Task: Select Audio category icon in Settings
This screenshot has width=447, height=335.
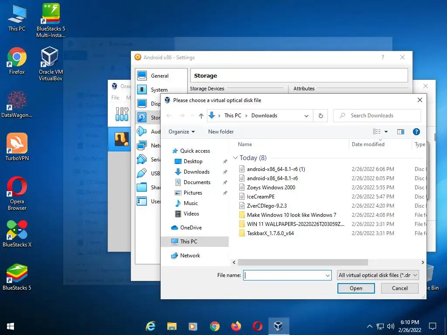Action: click(142, 131)
